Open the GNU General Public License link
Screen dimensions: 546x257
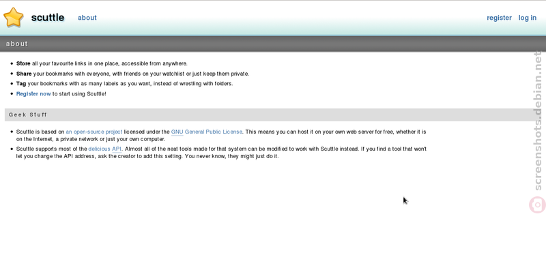point(207,132)
